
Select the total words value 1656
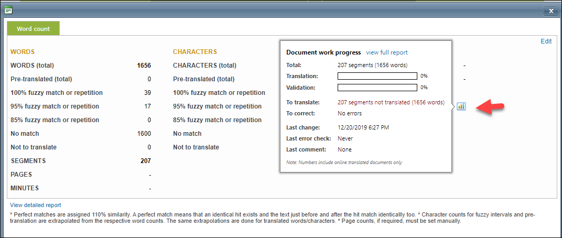[x=144, y=66]
